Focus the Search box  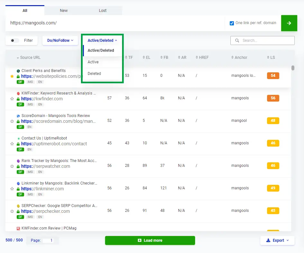click(x=263, y=41)
